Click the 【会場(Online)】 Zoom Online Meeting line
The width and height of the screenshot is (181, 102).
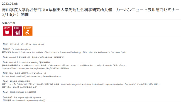(26, 62)
